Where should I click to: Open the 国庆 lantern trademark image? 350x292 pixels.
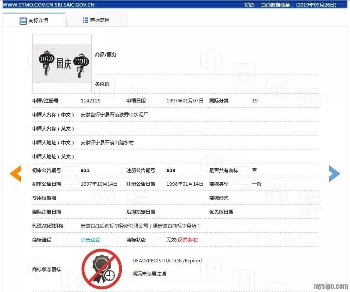pyautogui.click(x=62, y=64)
